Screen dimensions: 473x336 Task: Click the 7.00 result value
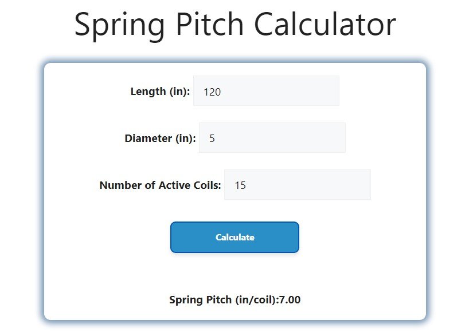pyautogui.click(x=289, y=299)
